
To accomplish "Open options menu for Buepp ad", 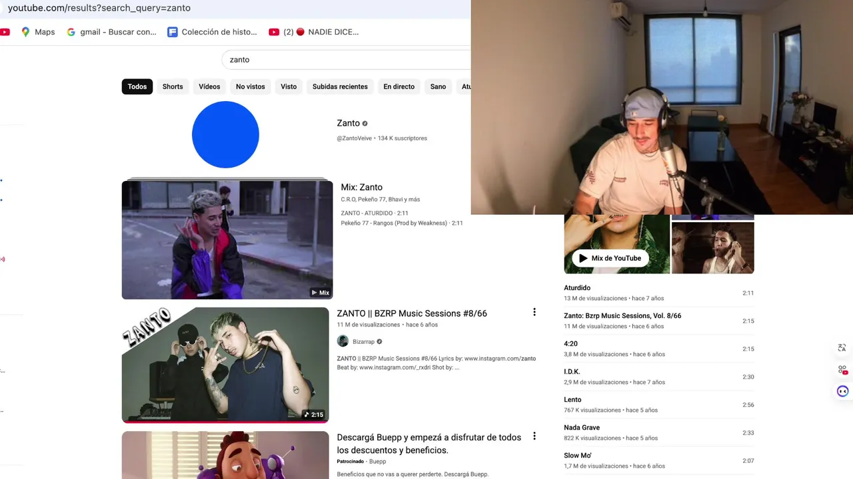I will (534, 436).
